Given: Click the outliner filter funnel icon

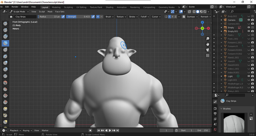Looking at the screenshot, I should [x=255, y=11].
